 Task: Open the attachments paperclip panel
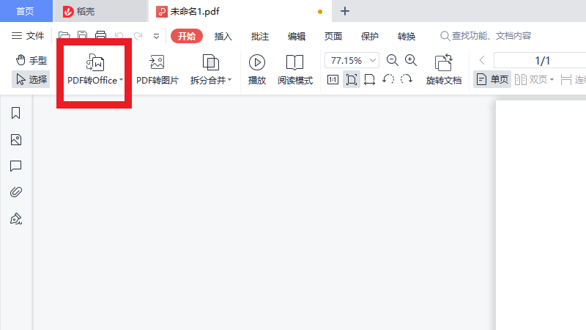tap(16, 192)
